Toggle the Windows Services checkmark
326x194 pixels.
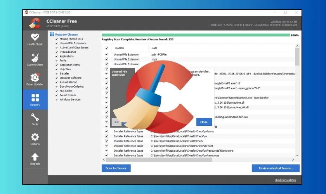click(x=57, y=100)
